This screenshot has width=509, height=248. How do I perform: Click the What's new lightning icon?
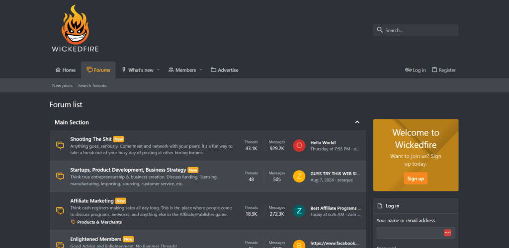pos(124,70)
